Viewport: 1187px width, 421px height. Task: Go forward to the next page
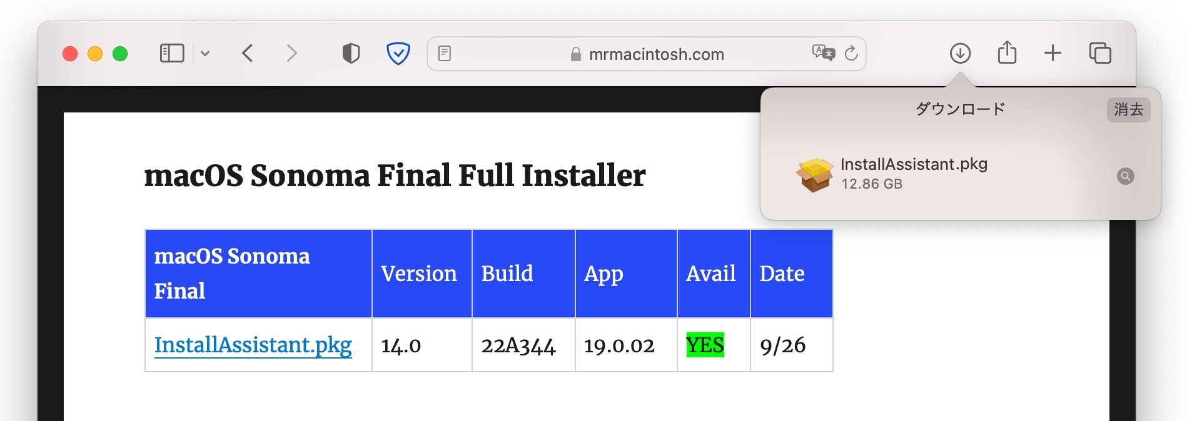291,54
